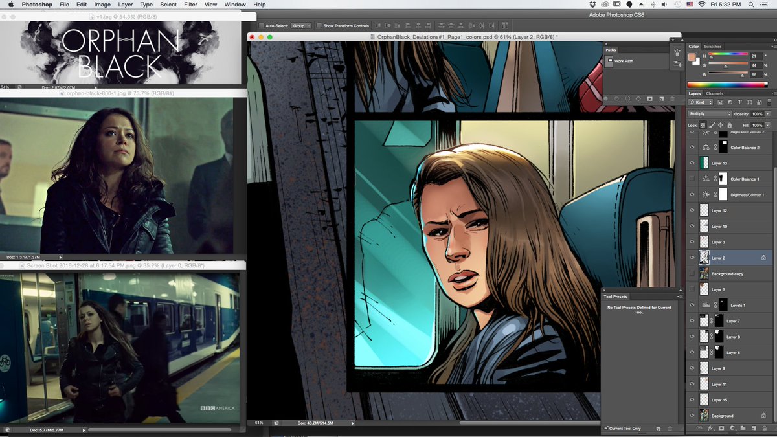This screenshot has height=437, width=777.
Task: Open the layer style fx menu
Action: (x=710, y=428)
